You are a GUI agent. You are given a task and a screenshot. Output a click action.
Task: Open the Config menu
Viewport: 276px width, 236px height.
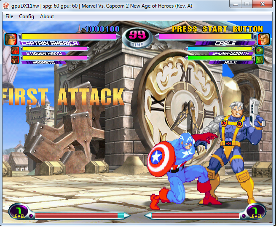27,16
